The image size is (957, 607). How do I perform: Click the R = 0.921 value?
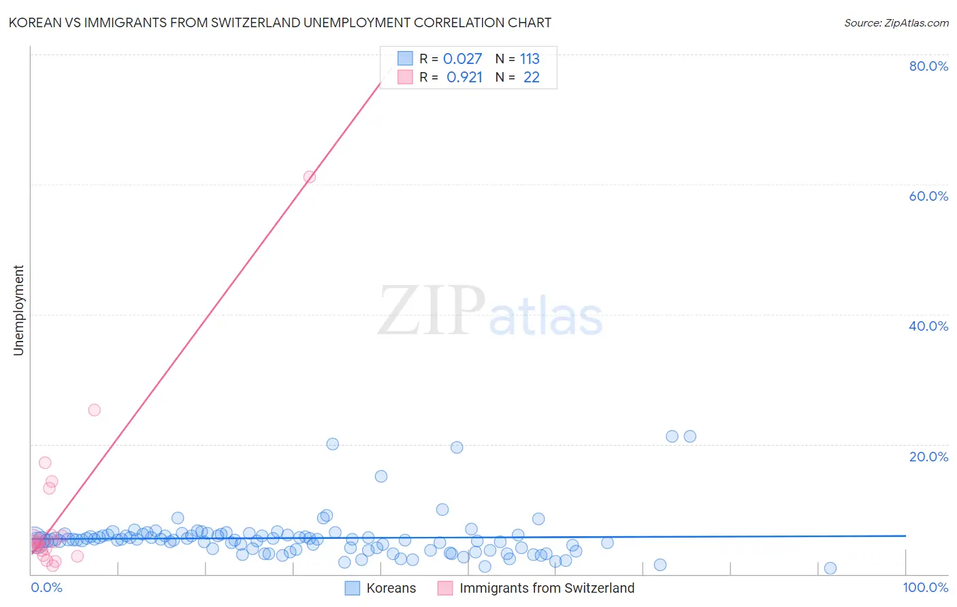pyautogui.click(x=451, y=77)
